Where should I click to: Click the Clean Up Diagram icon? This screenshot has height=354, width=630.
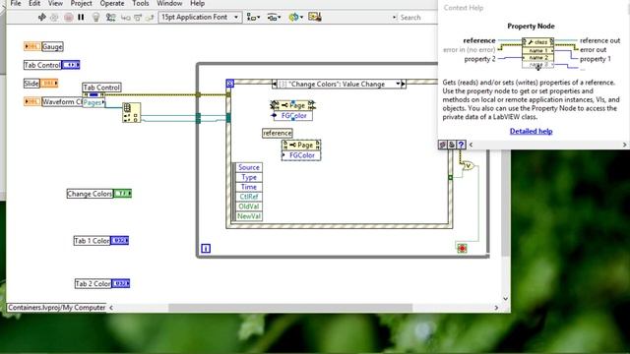tap(315, 17)
